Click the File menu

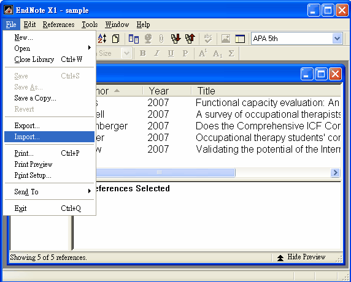[11, 24]
